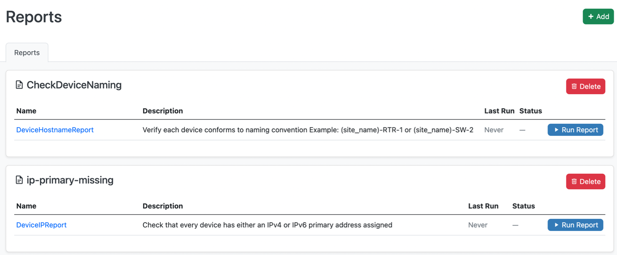Screen dimensions: 617x255
Task: Delete the ip-primary-missing report
Action: [585, 181]
